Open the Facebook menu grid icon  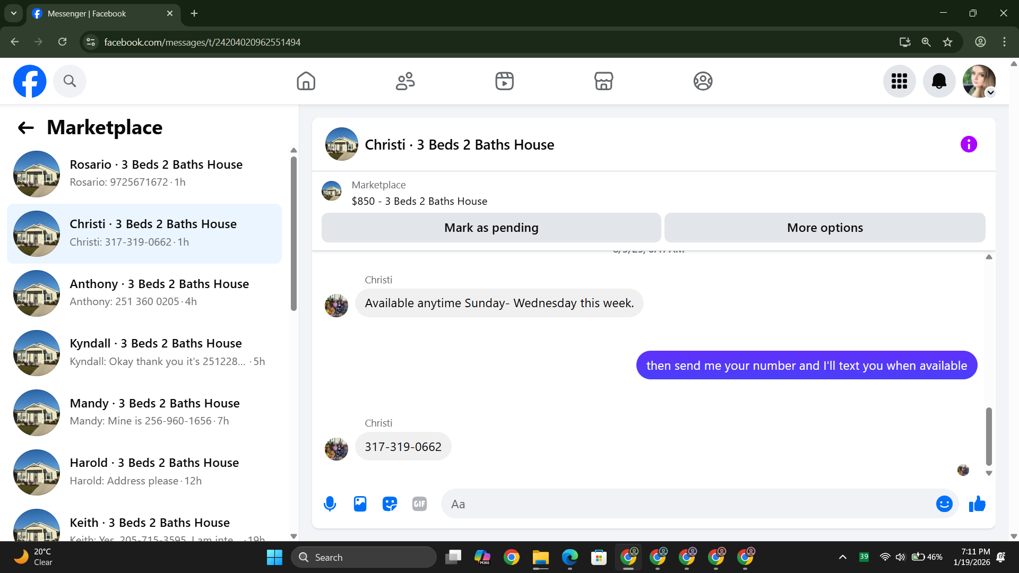899,81
